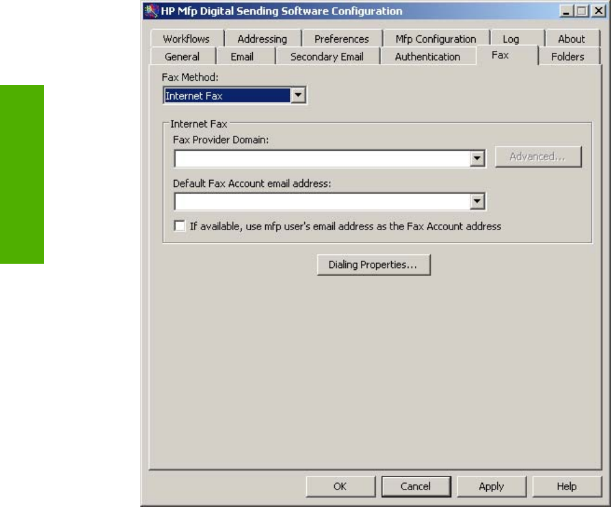
Task: Enable use mfp user's email address checkbox
Action: tap(179, 226)
